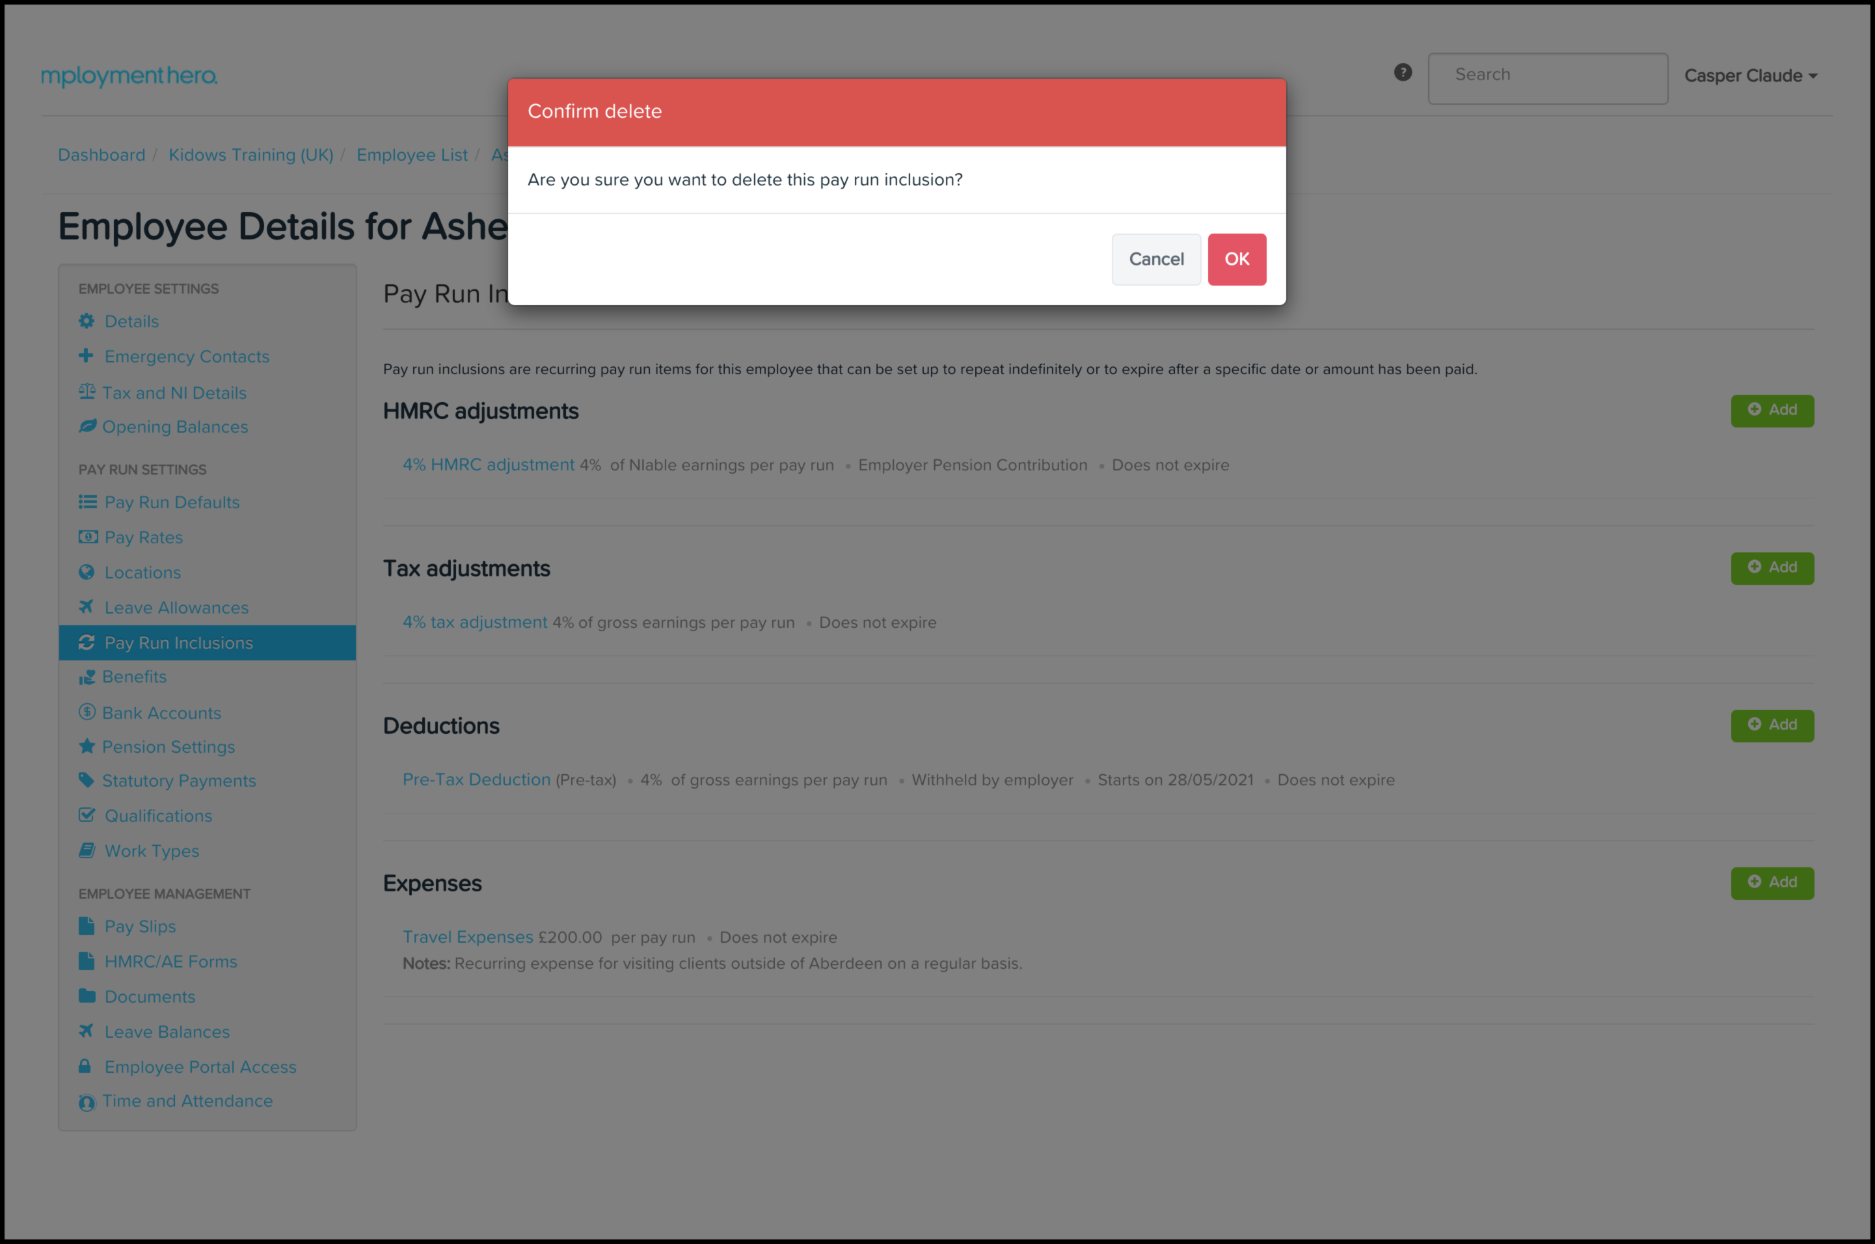Screen dimensions: 1875x1244
Task: Click the star icon beside Pension Settings
Action: click(x=87, y=746)
